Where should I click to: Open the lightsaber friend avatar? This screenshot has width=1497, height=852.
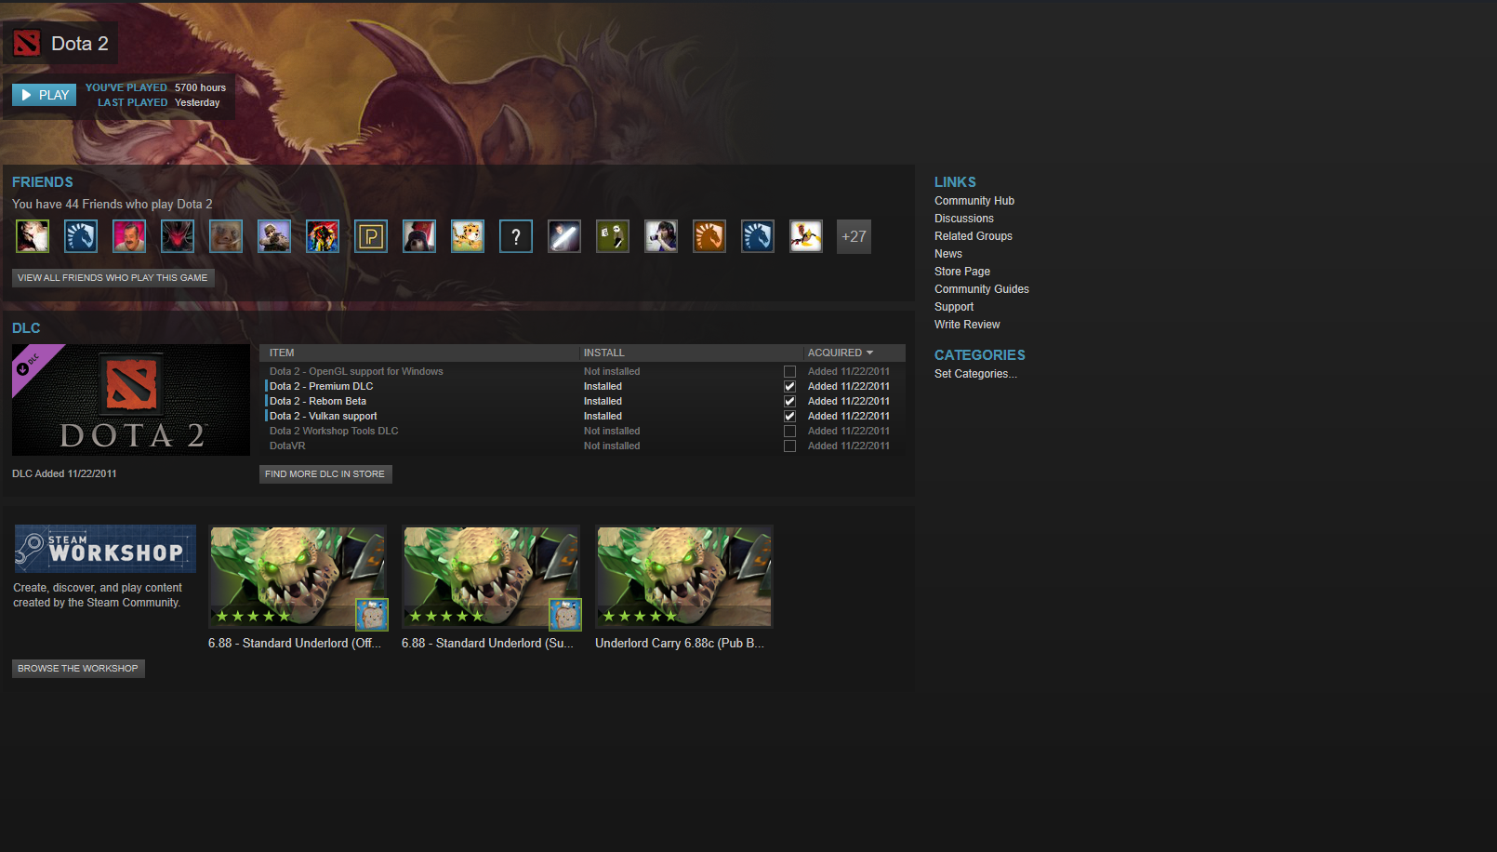(564, 236)
